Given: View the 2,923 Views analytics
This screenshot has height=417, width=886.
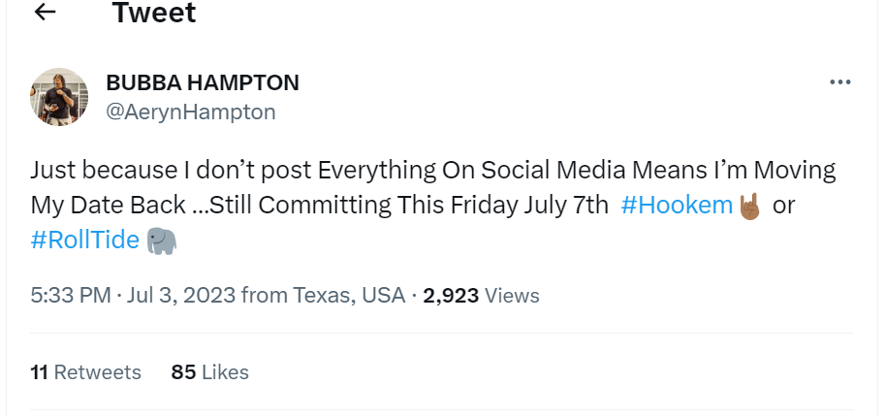Looking at the screenshot, I should [x=482, y=295].
